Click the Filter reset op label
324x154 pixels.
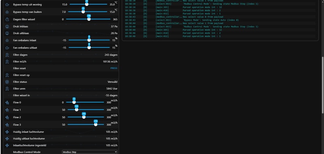(x=21, y=75)
